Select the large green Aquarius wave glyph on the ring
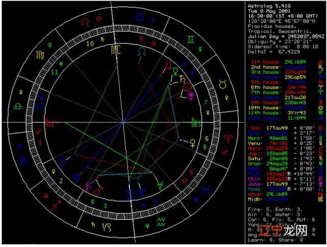 pyautogui.click(x=161, y=222)
